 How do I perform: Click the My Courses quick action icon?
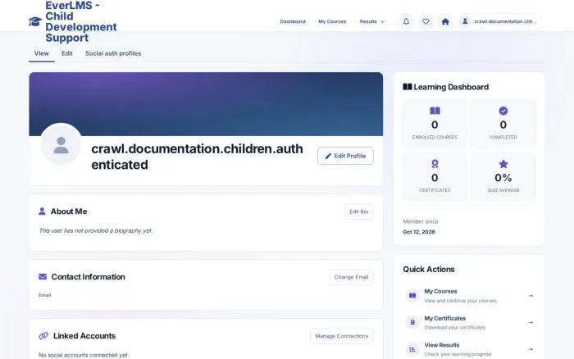coord(412,295)
